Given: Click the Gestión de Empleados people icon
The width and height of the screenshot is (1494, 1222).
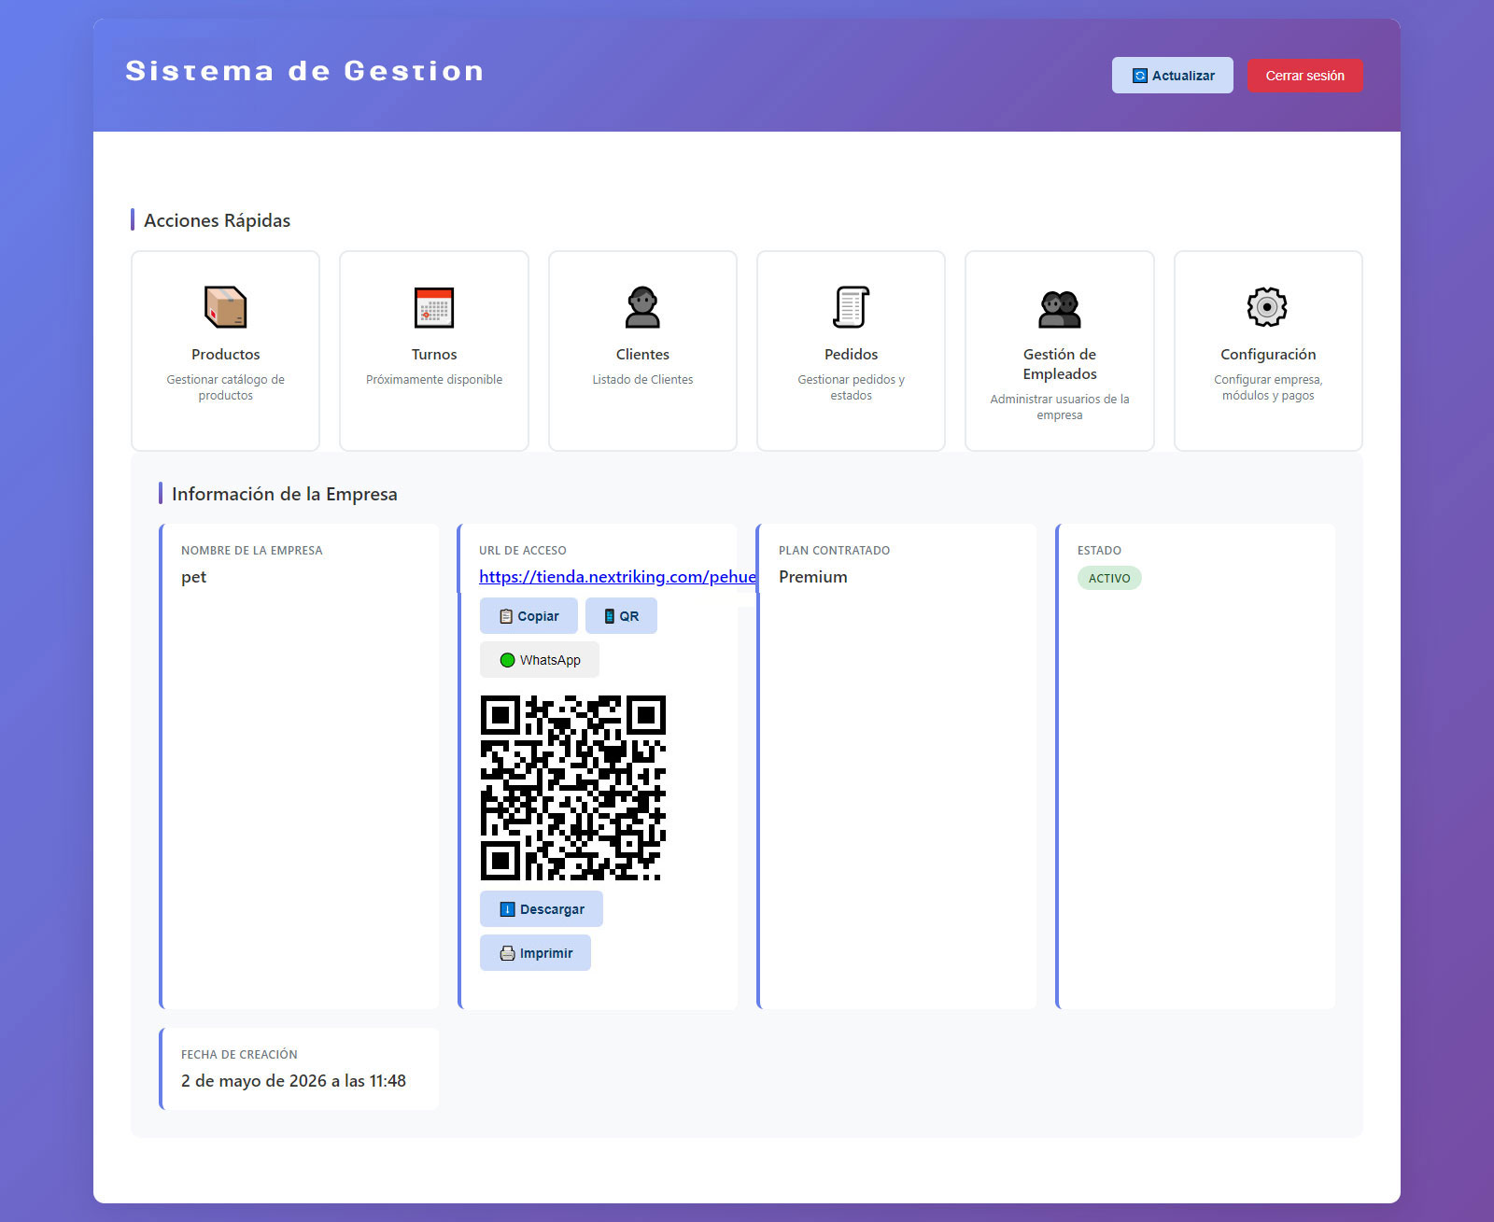Looking at the screenshot, I should click(1060, 308).
